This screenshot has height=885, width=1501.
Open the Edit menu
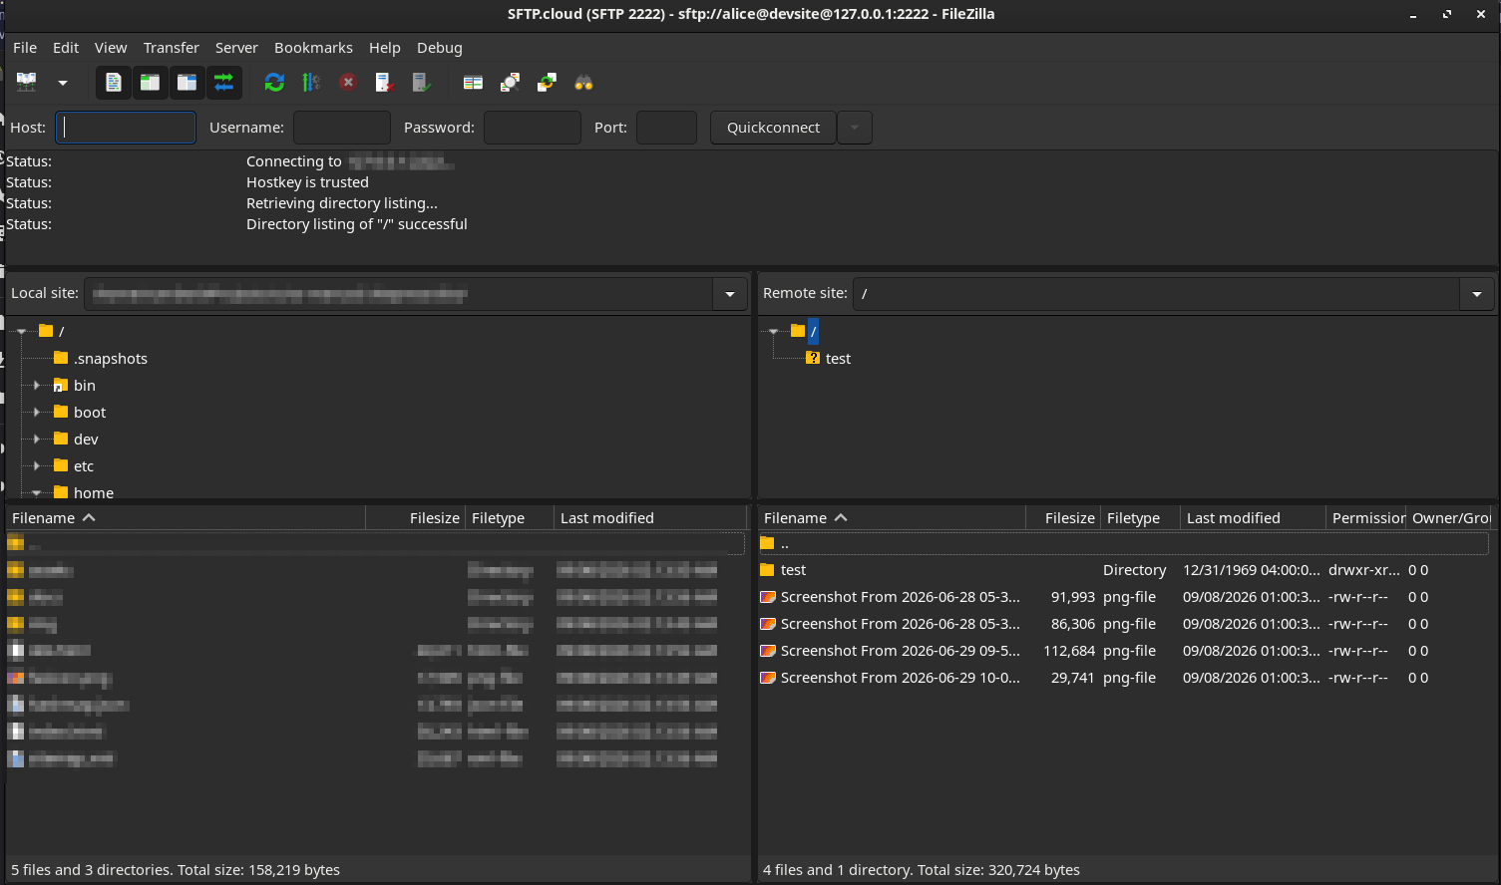click(66, 48)
